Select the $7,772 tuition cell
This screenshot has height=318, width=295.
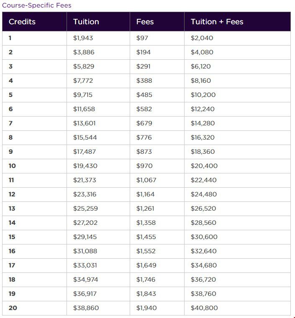click(x=98, y=81)
